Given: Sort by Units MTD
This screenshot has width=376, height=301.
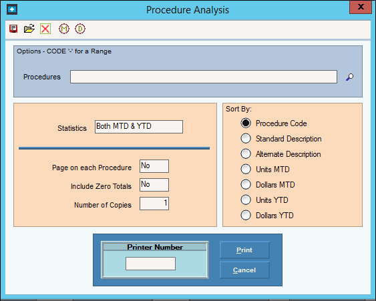Looking at the screenshot, I should (246, 170).
